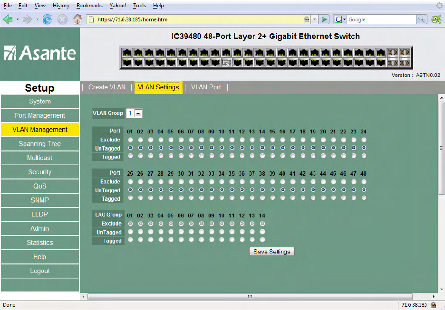Select Tagged for port 05
445x310 pixels.
pos(171,156)
